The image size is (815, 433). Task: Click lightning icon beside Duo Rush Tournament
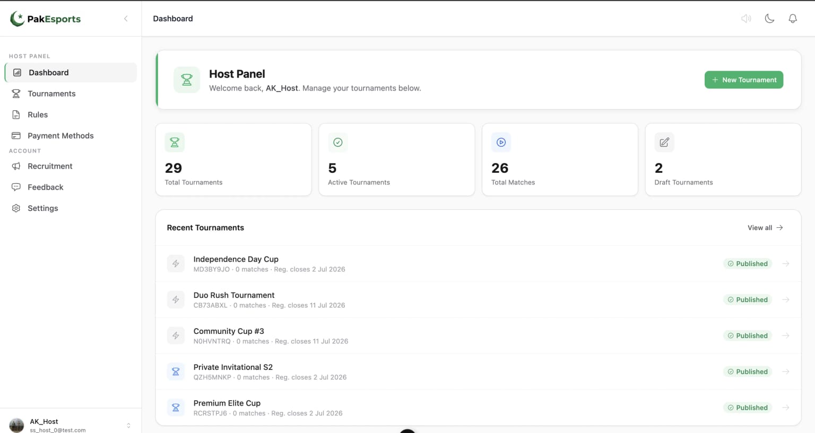(x=176, y=299)
